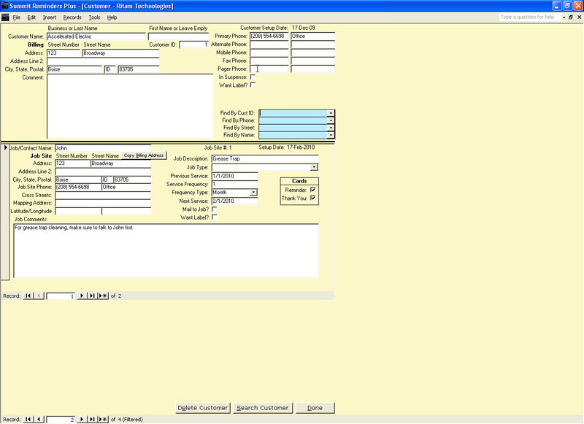Open the Frequency Type dropdown
This screenshot has height=424, width=584.
pos(254,193)
